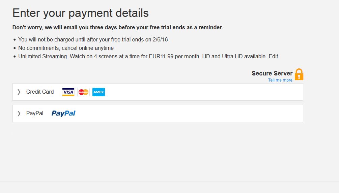Click the Enter your payment details heading
The width and height of the screenshot is (339, 193).
(80, 13)
